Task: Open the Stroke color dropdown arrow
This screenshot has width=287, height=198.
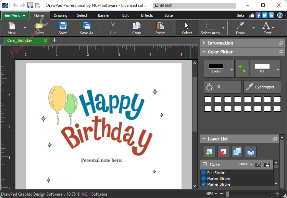Action: pos(232,70)
